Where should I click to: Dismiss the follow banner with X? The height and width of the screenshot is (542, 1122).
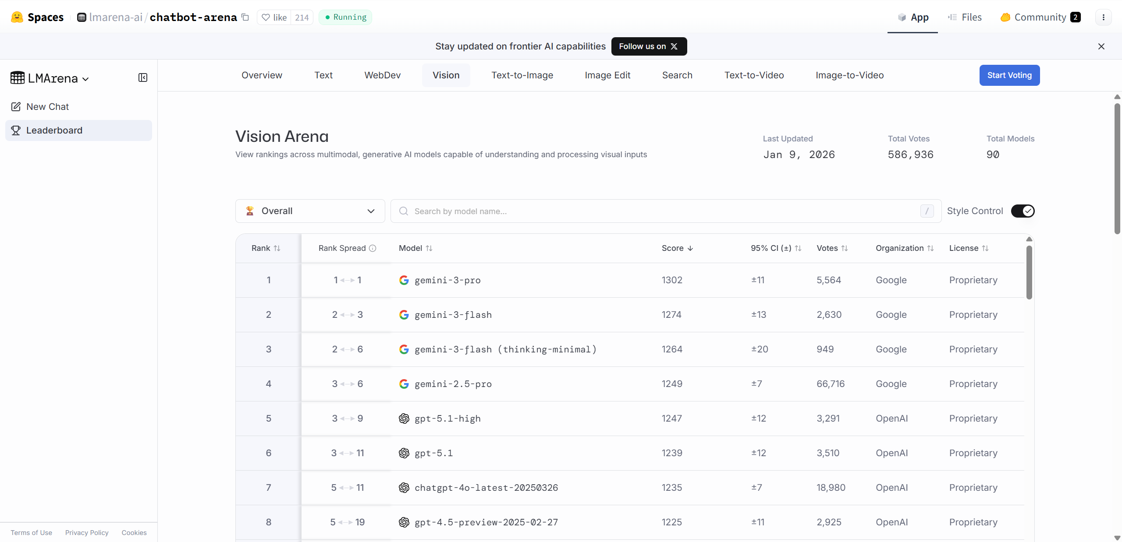point(1101,46)
